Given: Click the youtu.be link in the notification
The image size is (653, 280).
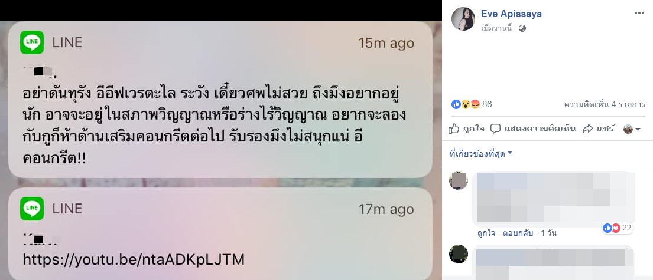Looking at the screenshot, I should pyautogui.click(x=134, y=259).
